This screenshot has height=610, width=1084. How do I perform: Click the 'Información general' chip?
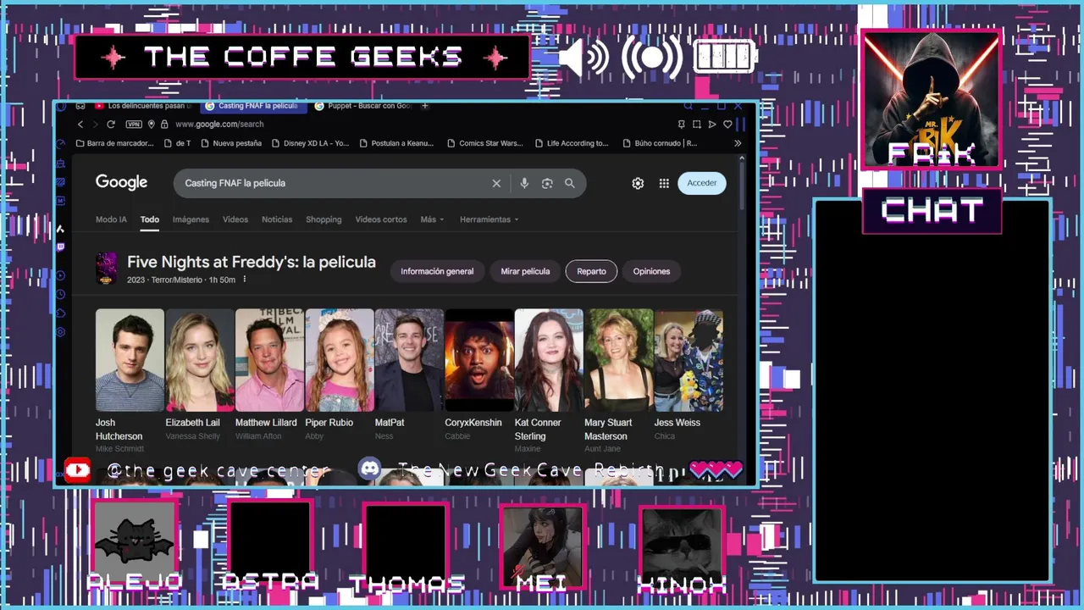(437, 271)
